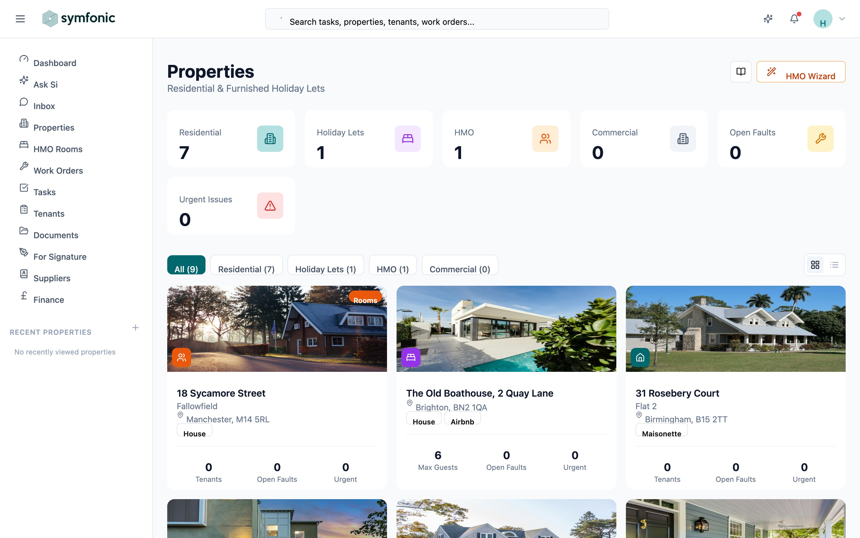Select the Holiday Lets (1) tab
Image resolution: width=860 pixels, height=538 pixels.
pyautogui.click(x=325, y=265)
